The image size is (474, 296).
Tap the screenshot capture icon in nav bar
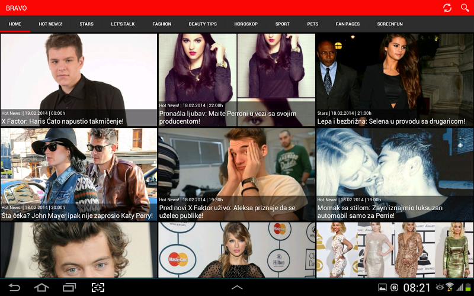click(98, 287)
